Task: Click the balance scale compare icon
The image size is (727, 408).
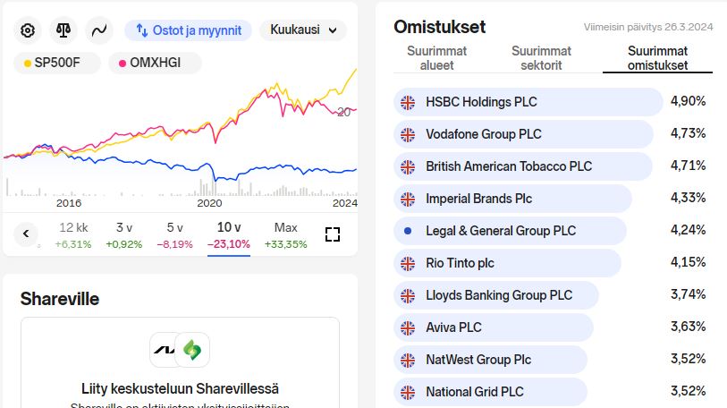Action: (x=63, y=30)
